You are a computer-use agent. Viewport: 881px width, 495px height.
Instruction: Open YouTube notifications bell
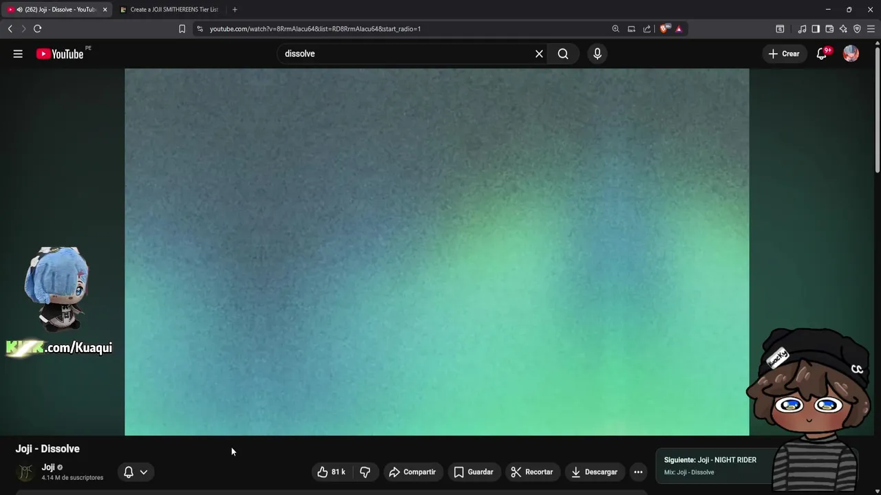pyautogui.click(x=822, y=54)
